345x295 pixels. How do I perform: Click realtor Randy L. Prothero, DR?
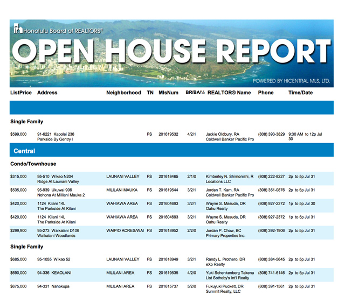(225, 259)
